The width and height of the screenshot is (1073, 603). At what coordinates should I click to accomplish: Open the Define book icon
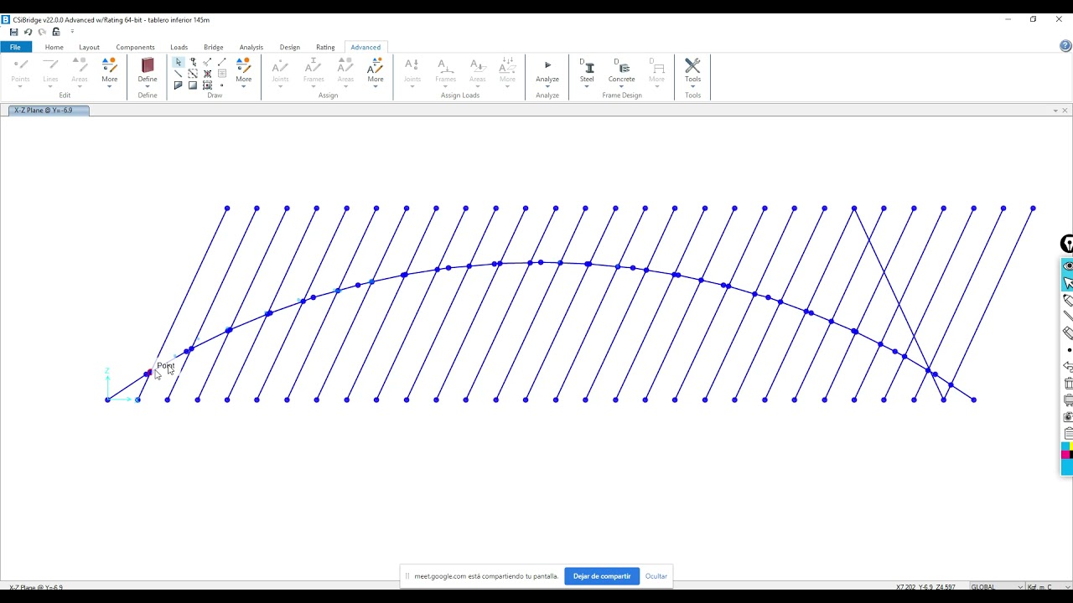point(148,66)
